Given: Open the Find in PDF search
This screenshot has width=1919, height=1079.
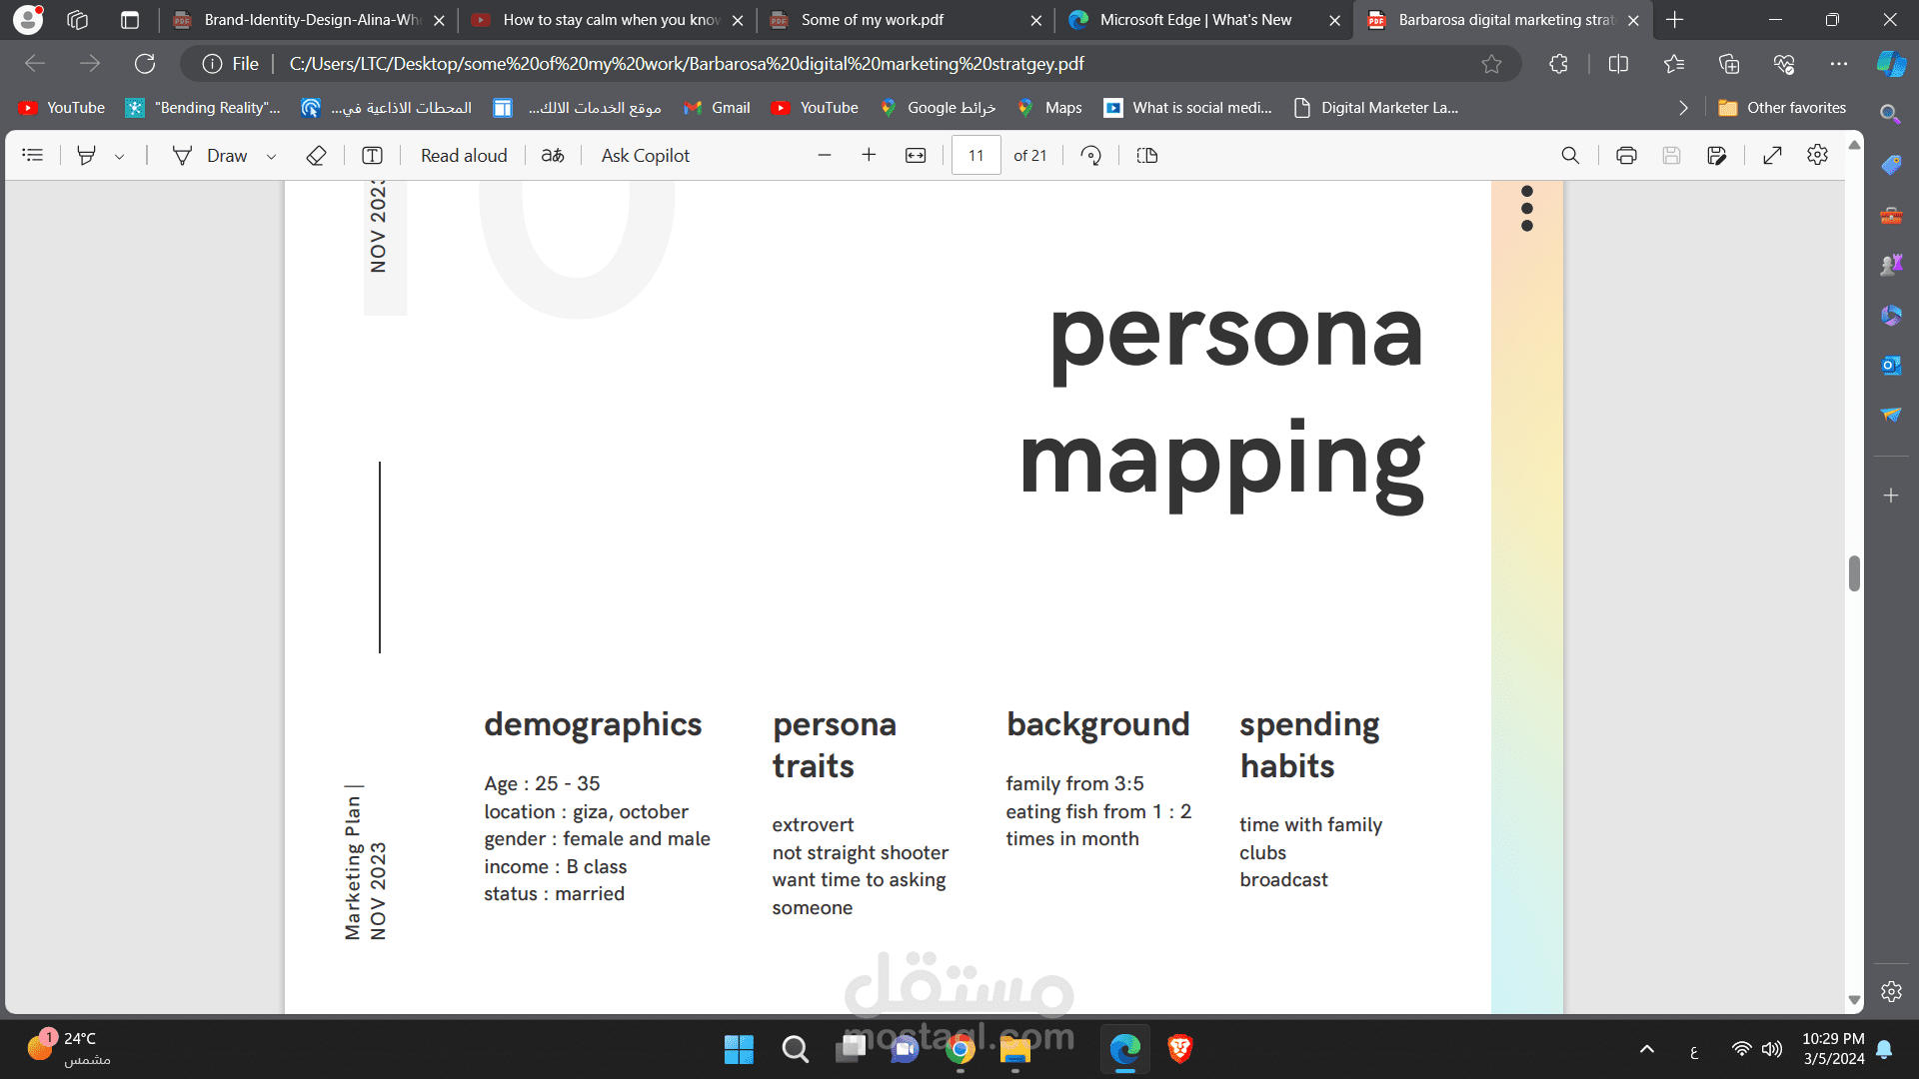Looking at the screenshot, I should [x=1570, y=155].
